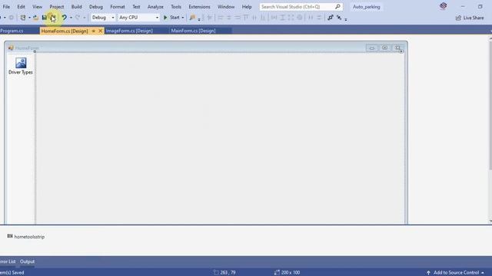Viewport: 492px width, 276px height.
Task: Click the account profile icon
Action: coord(443,6)
